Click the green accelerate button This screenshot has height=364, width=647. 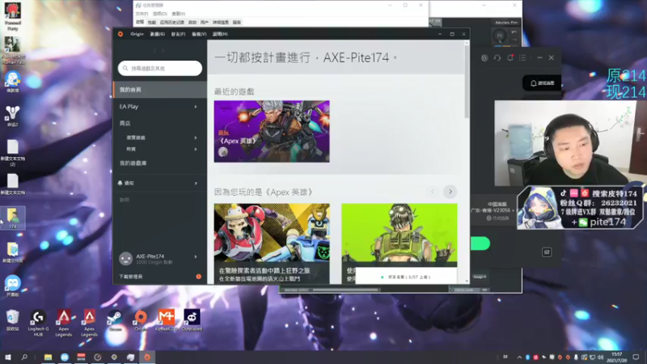(x=480, y=243)
